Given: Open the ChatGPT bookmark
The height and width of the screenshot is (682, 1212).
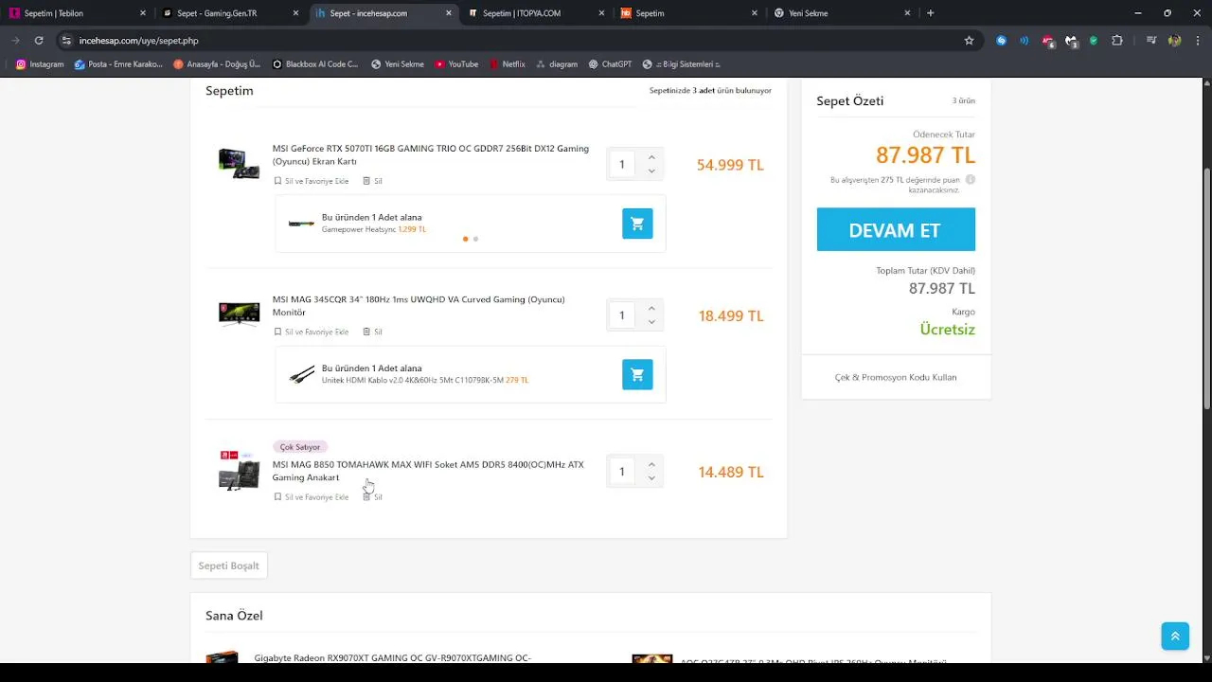Looking at the screenshot, I should [x=610, y=64].
